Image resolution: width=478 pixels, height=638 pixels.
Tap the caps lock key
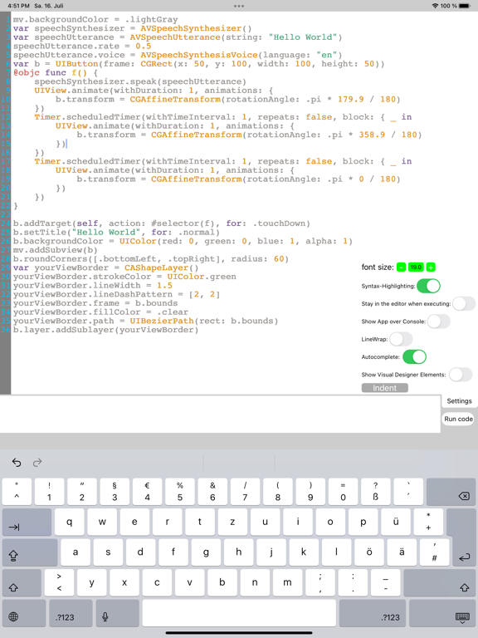30,552
